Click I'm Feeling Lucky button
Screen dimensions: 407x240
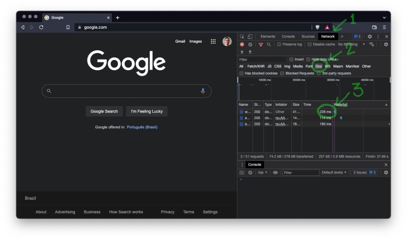[147, 111]
